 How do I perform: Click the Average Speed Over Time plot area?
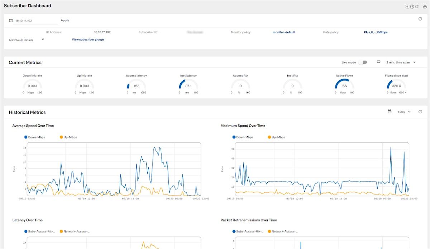tap(114, 169)
